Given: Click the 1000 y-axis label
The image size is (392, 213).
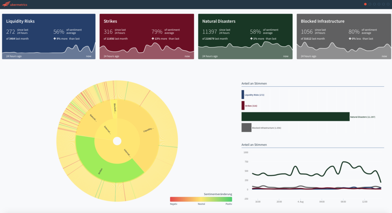Looking at the screenshot, I should (x=246, y=152).
